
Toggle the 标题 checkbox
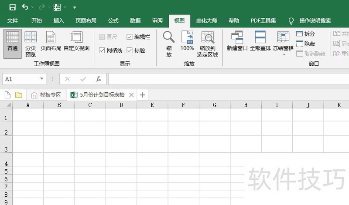tap(129, 50)
